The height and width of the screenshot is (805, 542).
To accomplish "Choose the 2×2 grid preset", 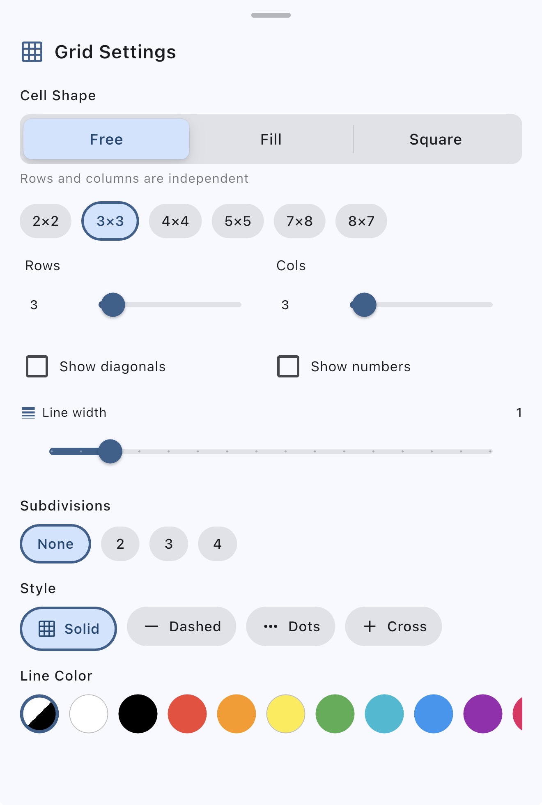I will [45, 221].
